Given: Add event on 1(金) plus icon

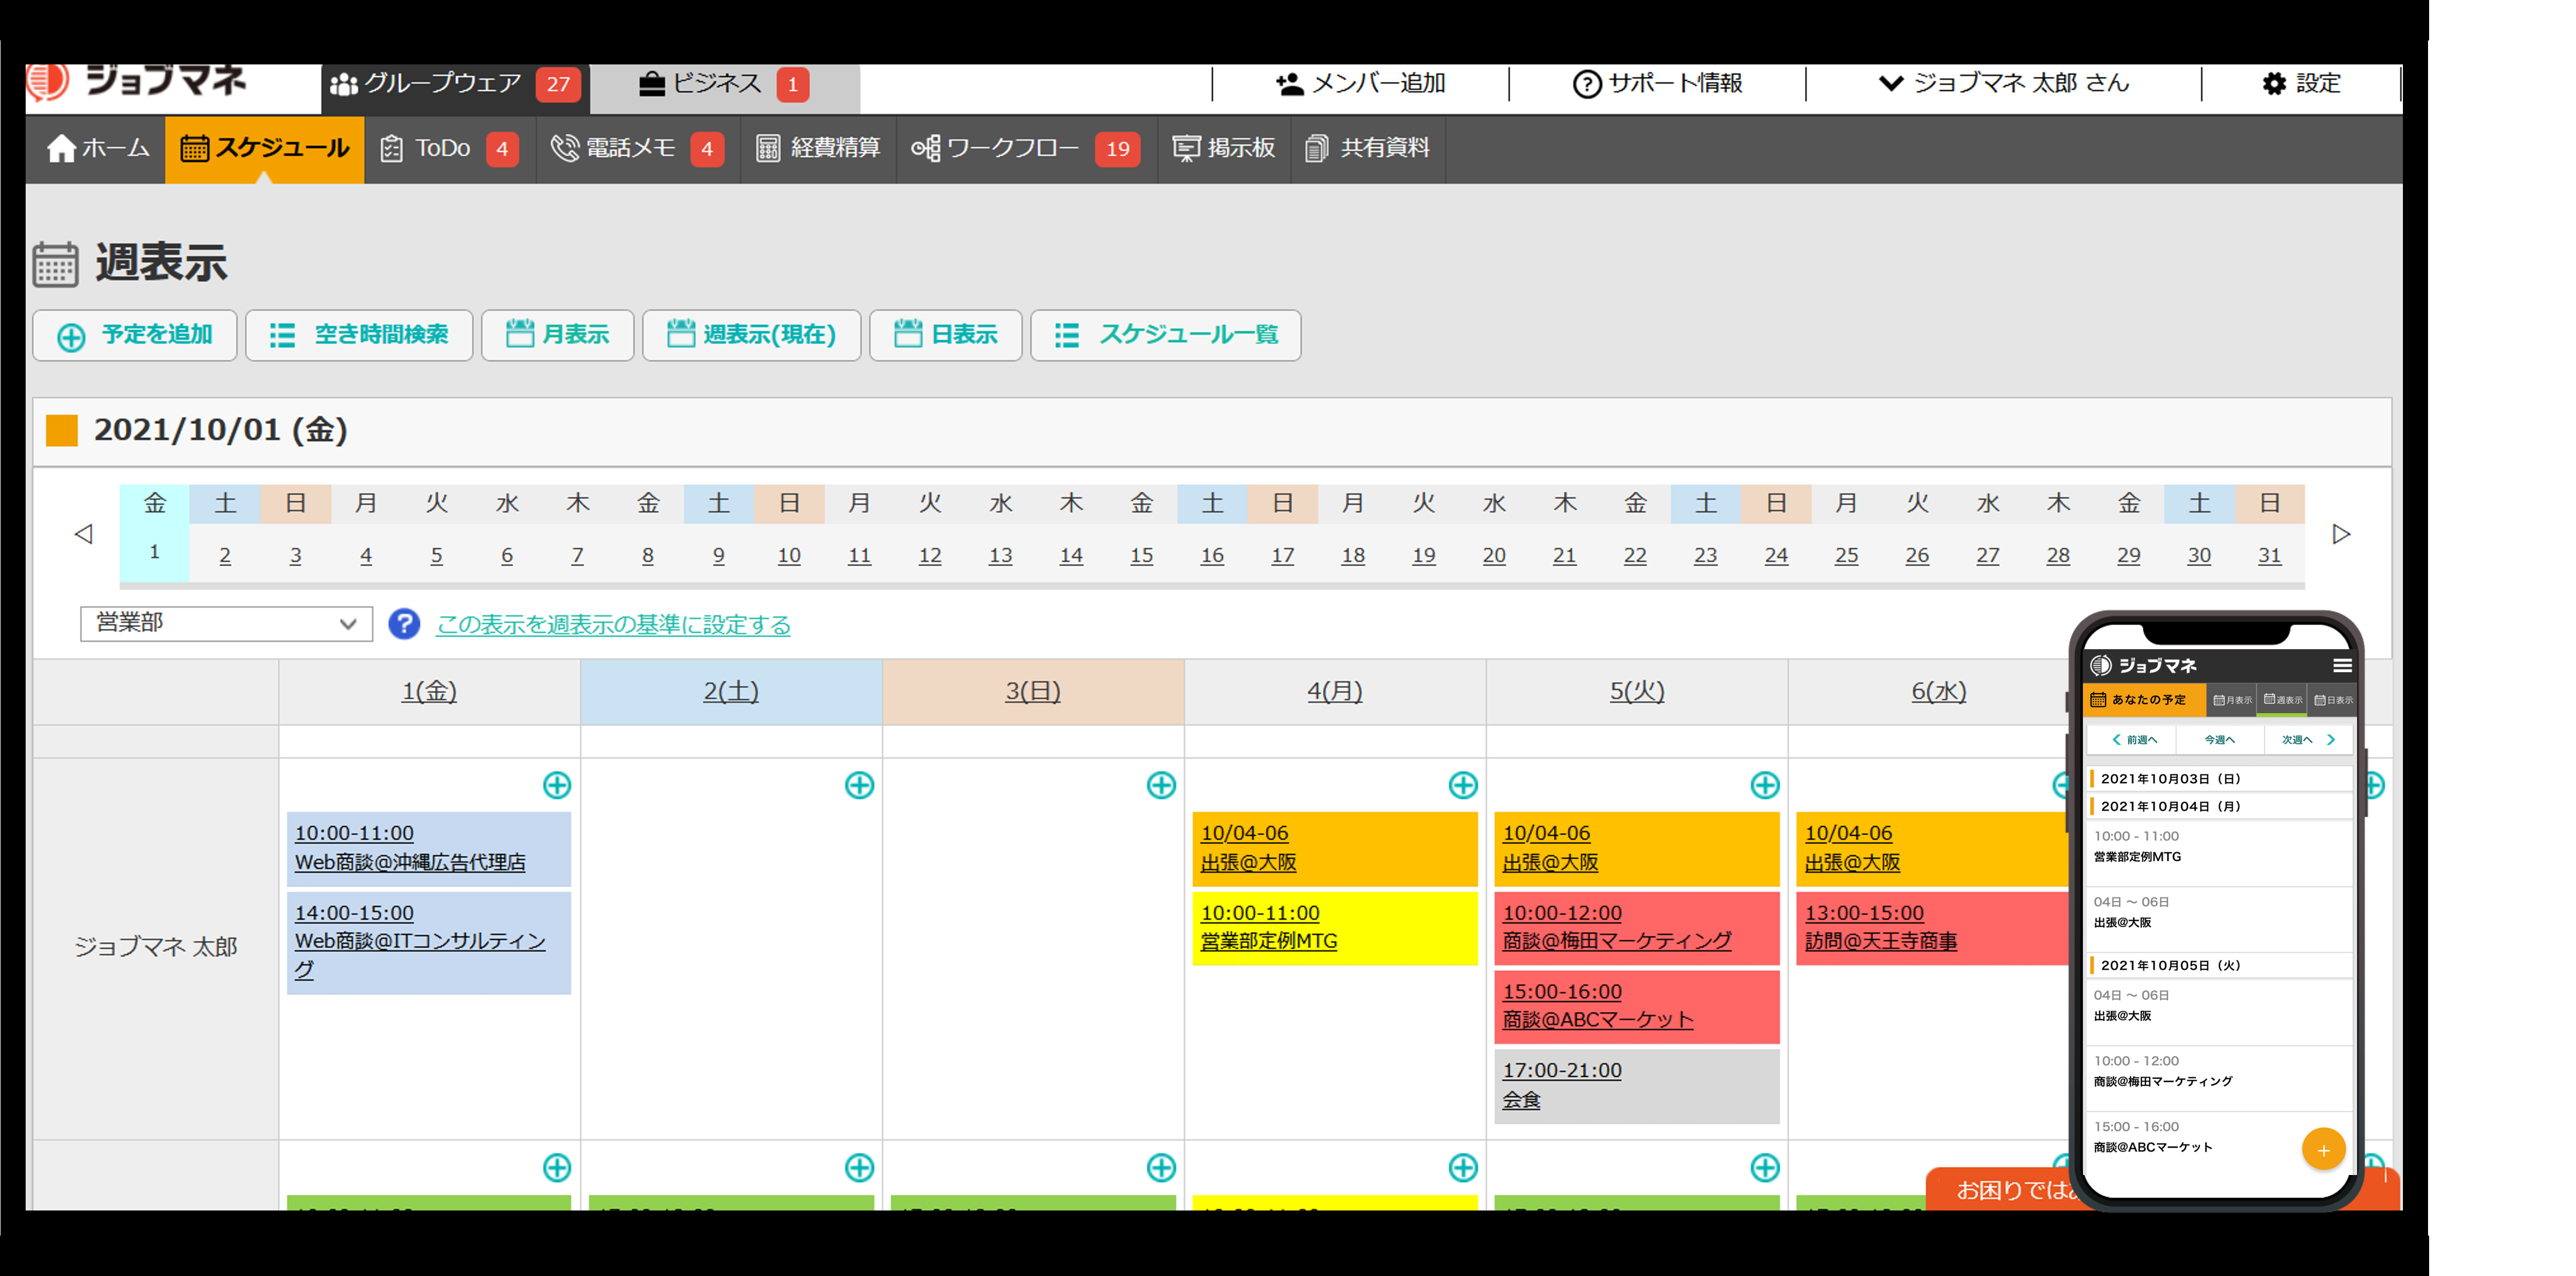Looking at the screenshot, I should [557, 785].
